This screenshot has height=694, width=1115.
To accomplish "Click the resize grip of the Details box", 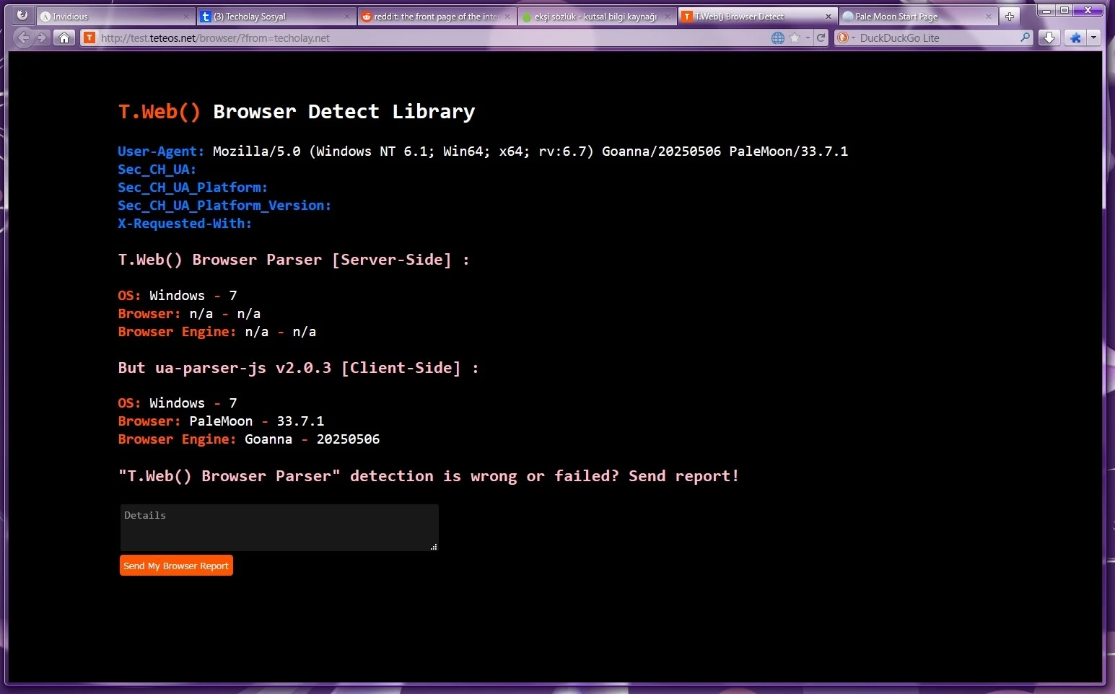I will (434, 547).
